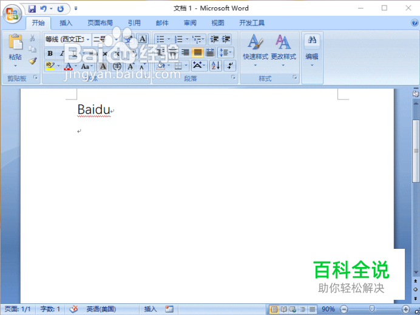Toggle character shading
This screenshot has height=315, width=420.
pos(103,66)
